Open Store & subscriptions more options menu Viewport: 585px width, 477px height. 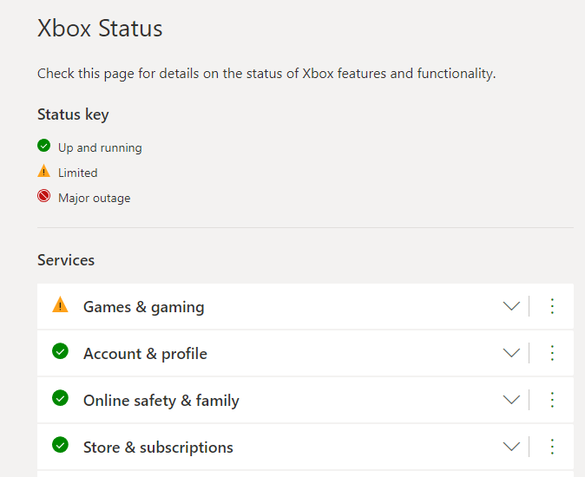(x=552, y=447)
